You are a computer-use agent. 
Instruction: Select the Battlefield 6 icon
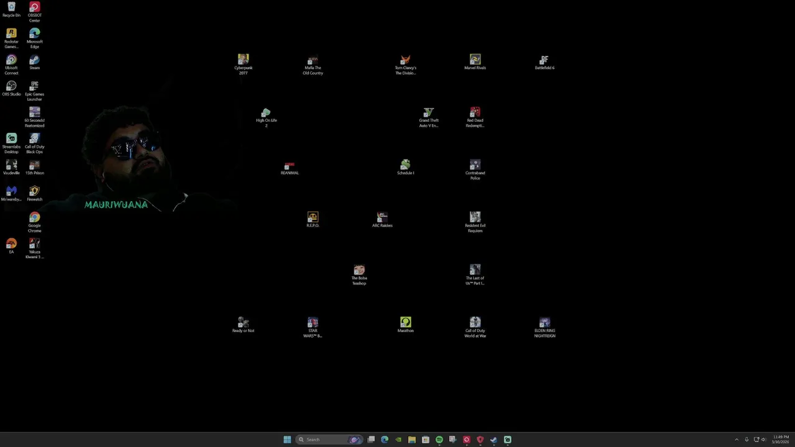point(545,62)
